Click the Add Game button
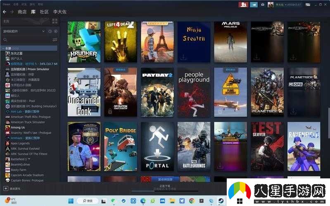This screenshot has width=330, height=206. click(x=12, y=189)
